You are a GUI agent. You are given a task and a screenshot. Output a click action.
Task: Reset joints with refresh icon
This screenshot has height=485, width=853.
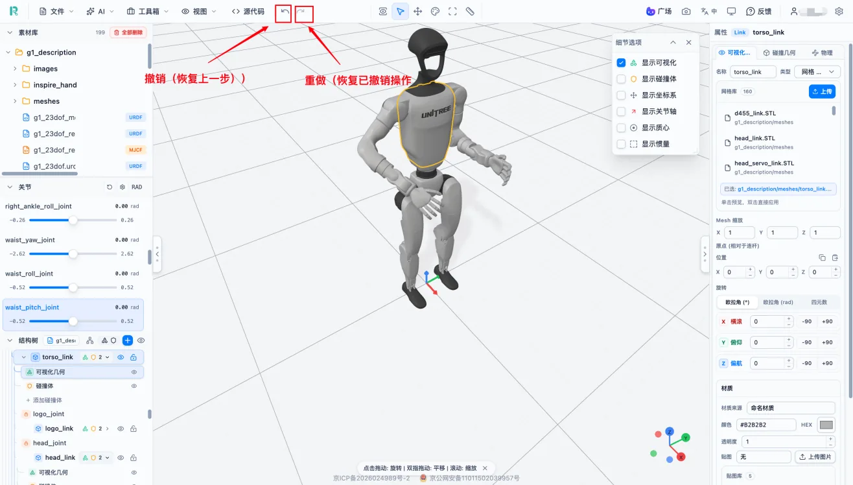tap(110, 187)
